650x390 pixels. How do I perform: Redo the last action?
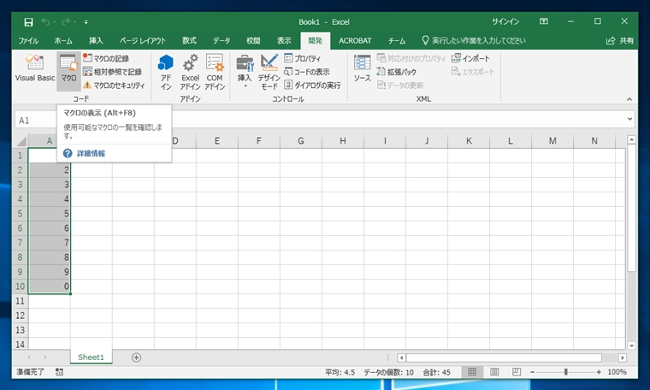66,22
